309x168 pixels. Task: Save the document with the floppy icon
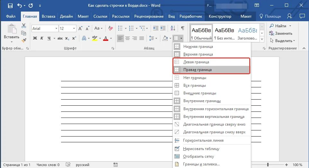(x=10, y=5)
